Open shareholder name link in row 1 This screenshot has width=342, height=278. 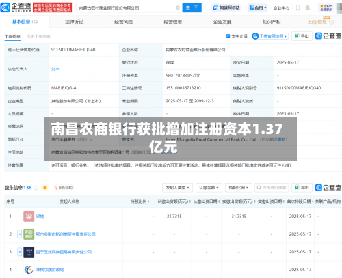[40, 217]
